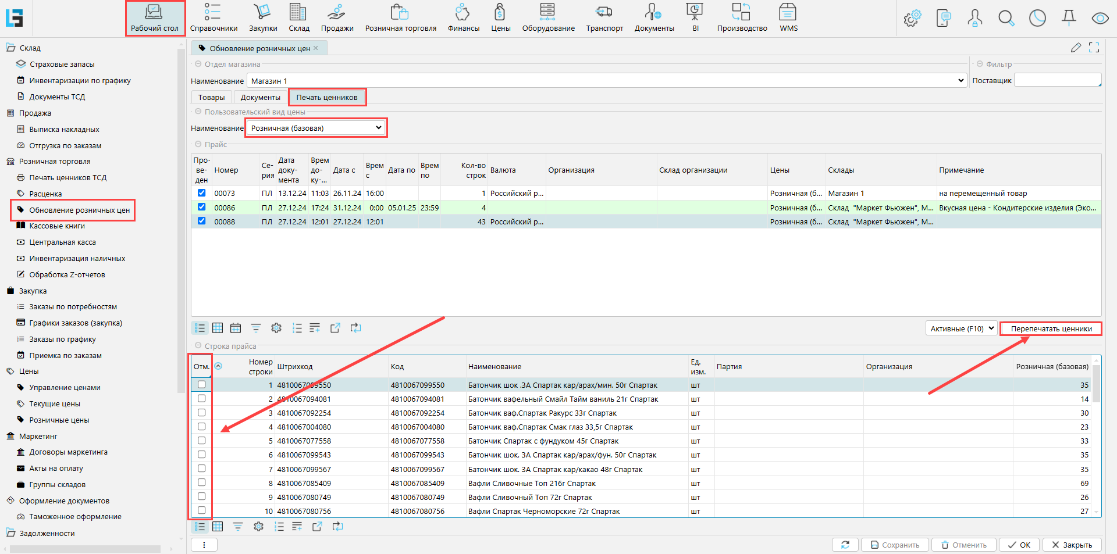
Task: Click the filter icon in Прайс toolbar
Action: pyautogui.click(x=256, y=328)
